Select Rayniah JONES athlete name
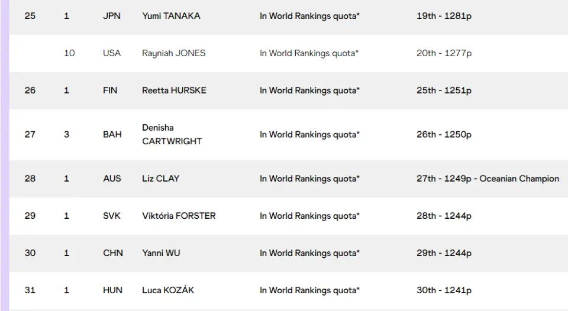Screen dimensions: 568x311 coord(173,53)
